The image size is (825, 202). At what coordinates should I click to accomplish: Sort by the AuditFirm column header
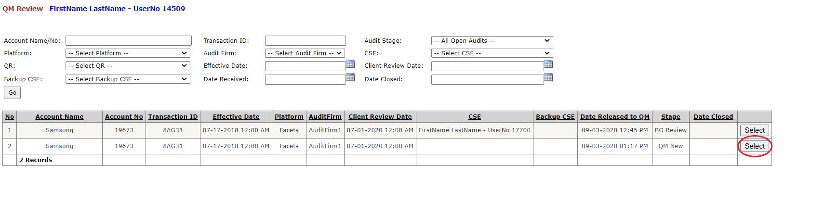coord(325,117)
